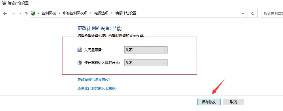
Task: Save changes with 保存修改 button
Action: [209, 102]
